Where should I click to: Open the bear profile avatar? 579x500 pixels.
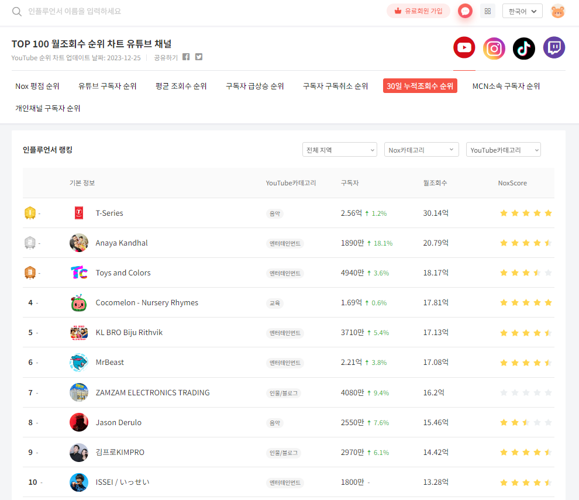coord(557,11)
